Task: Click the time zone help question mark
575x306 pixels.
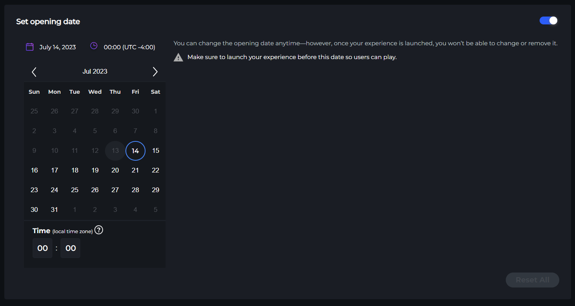Action: tap(99, 230)
